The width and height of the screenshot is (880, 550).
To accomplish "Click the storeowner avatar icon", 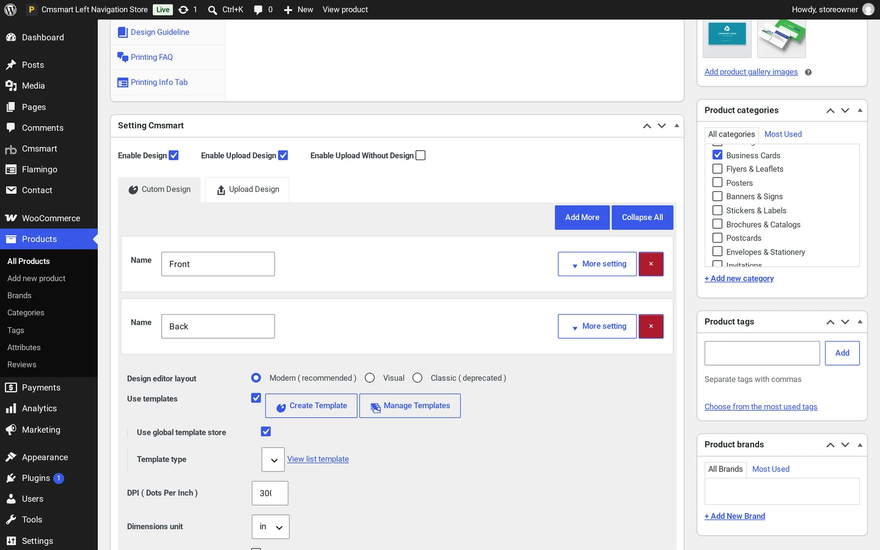I will pyautogui.click(x=868, y=9).
